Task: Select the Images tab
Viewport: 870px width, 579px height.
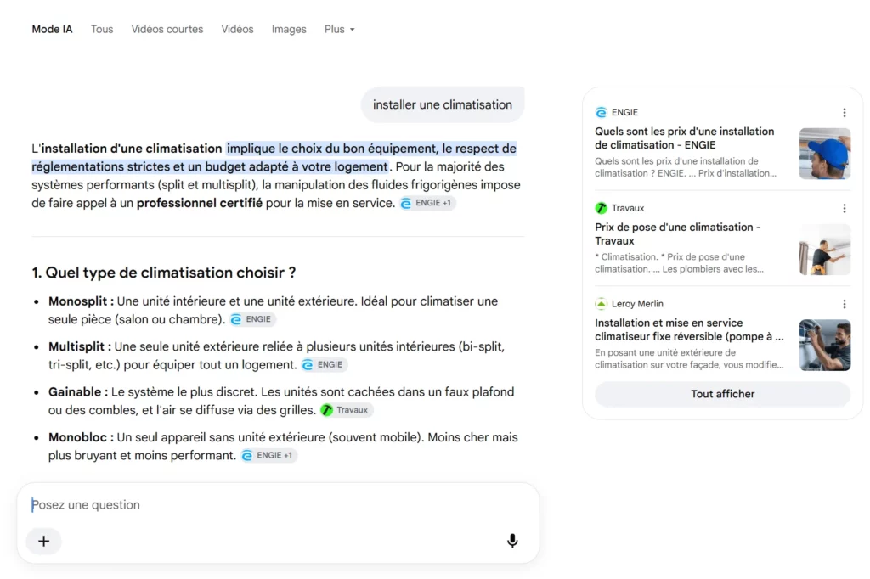Action: pos(289,30)
